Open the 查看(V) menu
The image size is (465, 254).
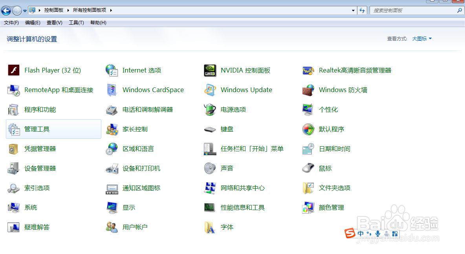pos(55,23)
